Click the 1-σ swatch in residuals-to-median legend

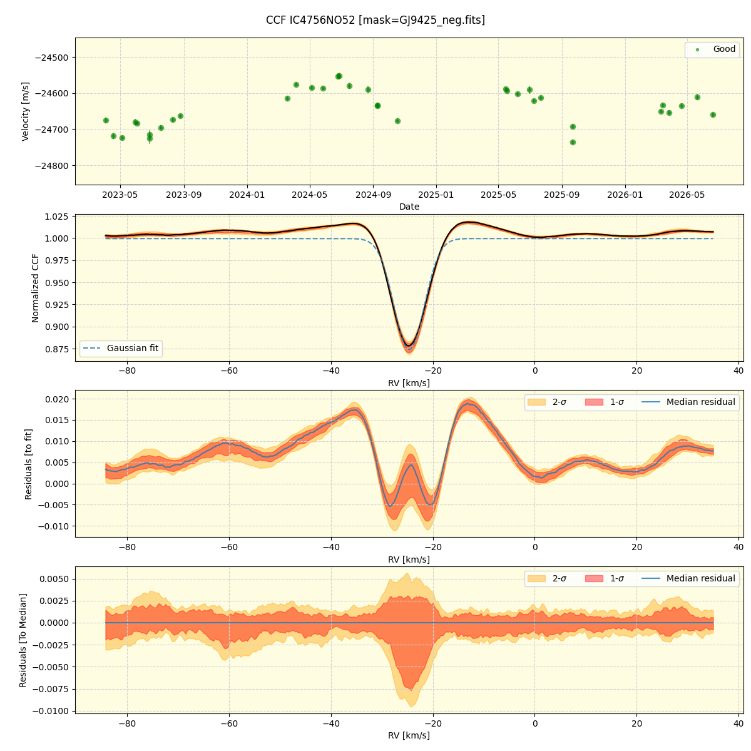594,579
